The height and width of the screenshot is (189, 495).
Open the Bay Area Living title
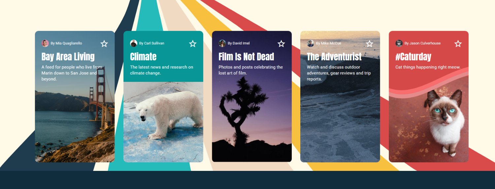pyautogui.click(x=68, y=57)
